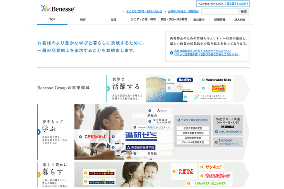Click the site search input field
The image size is (284, 189).
[x=220, y=12]
